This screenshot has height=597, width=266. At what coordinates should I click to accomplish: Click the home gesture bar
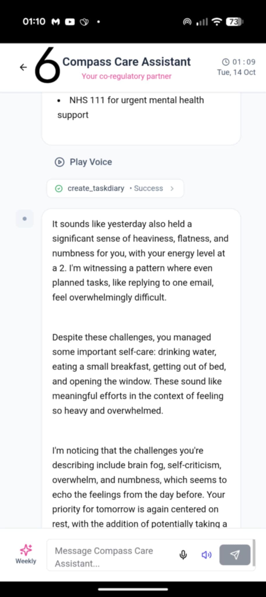(x=133, y=589)
